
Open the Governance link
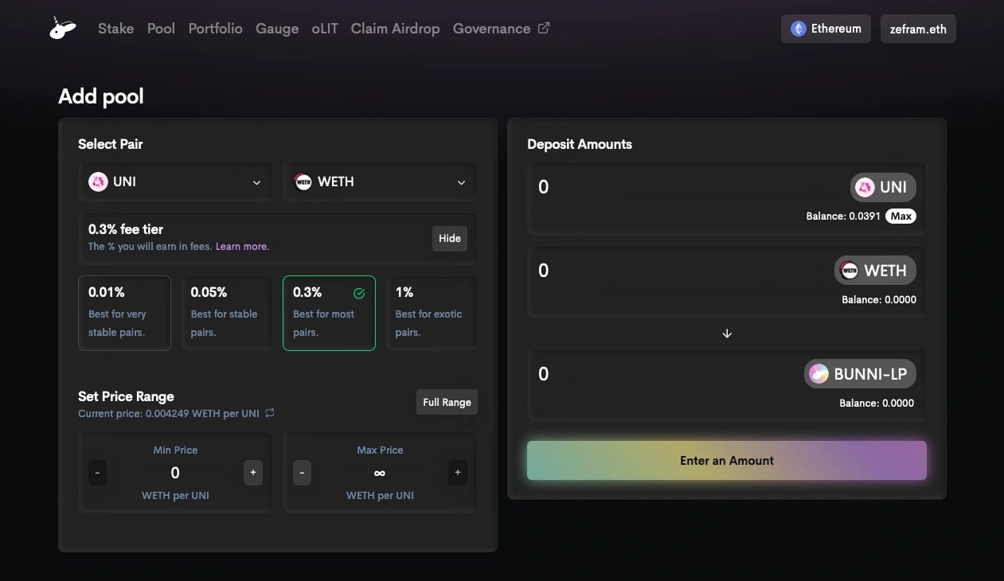pos(501,28)
